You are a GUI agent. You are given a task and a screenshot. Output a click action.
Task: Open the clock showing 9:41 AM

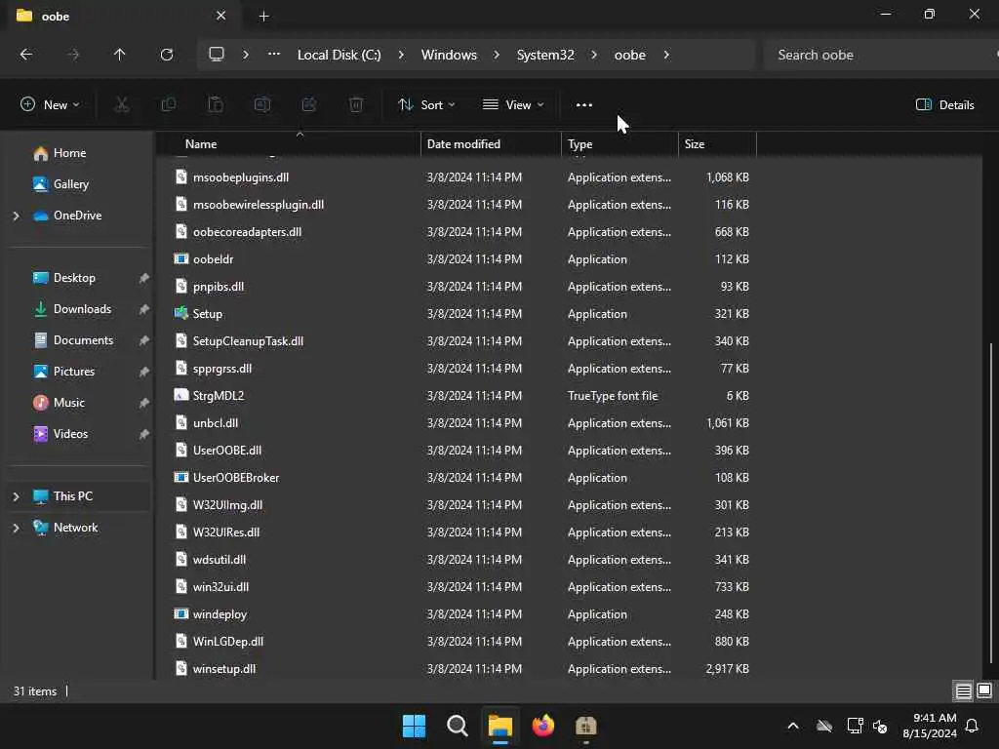tap(930, 726)
